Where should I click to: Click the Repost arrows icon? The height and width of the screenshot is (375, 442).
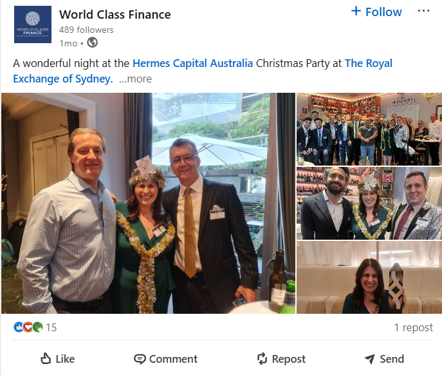[x=262, y=359]
